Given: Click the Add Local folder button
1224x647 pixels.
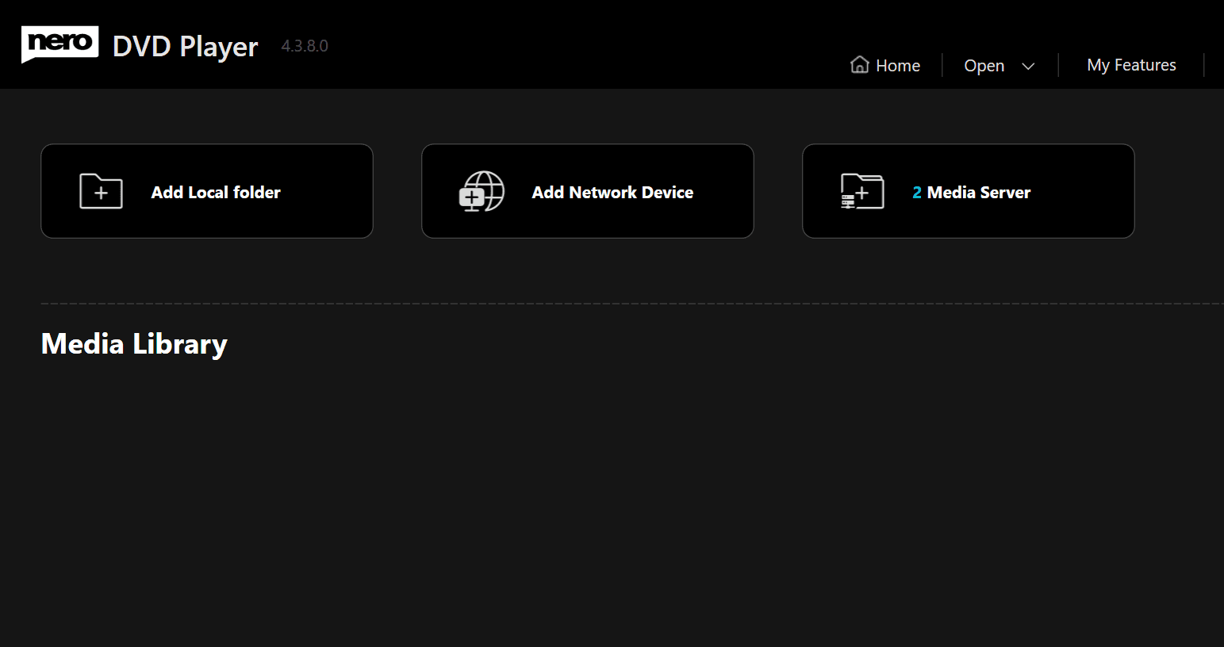Looking at the screenshot, I should (x=207, y=191).
